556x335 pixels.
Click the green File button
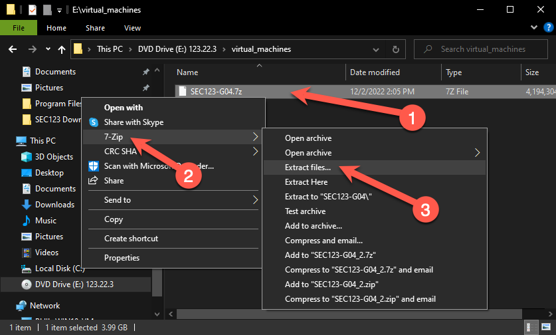tap(19, 28)
